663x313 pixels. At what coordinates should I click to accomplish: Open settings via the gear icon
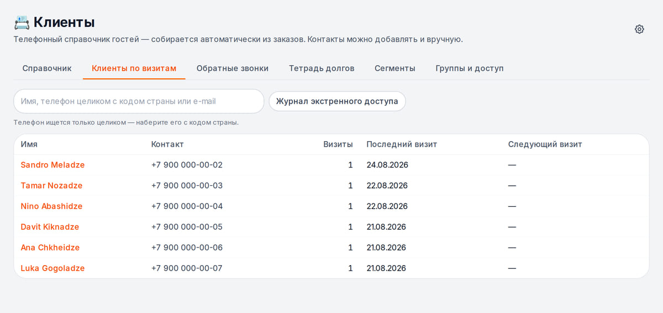(x=639, y=29)
